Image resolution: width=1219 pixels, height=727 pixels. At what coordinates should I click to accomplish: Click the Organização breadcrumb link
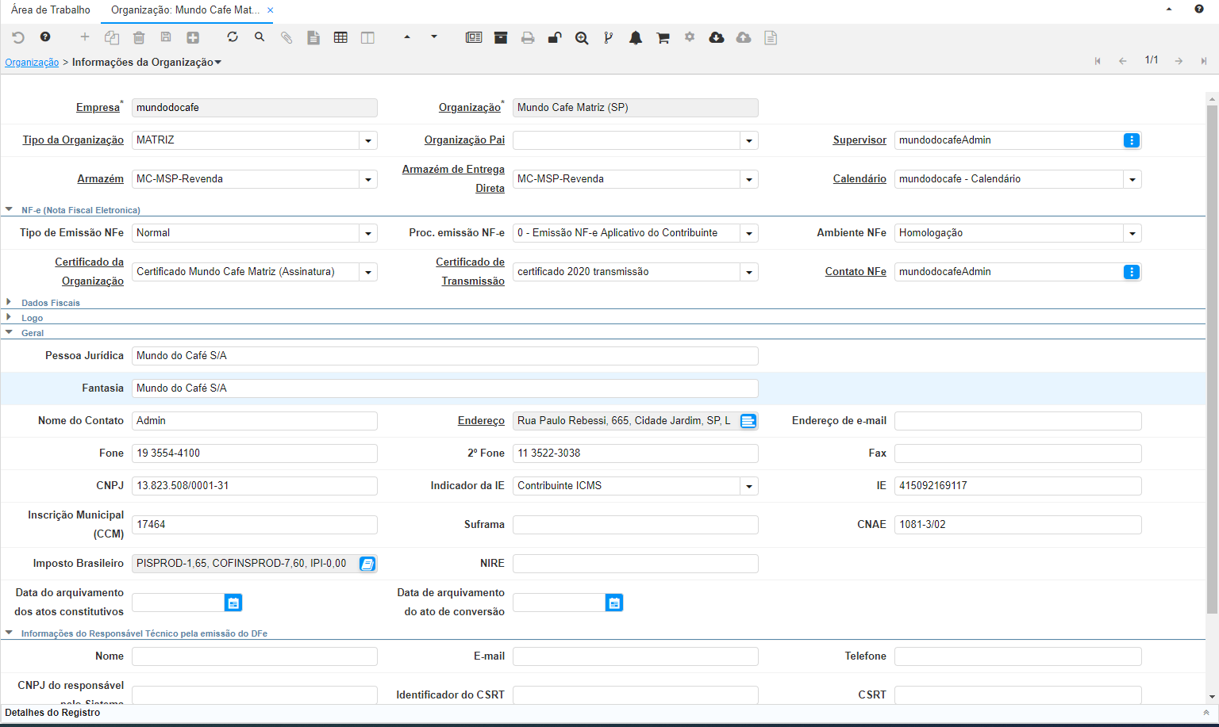32,63
